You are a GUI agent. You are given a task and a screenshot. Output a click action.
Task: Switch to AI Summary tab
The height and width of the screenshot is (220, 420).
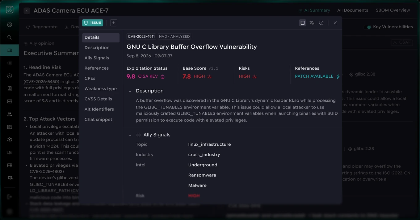(x=314, y=10)
